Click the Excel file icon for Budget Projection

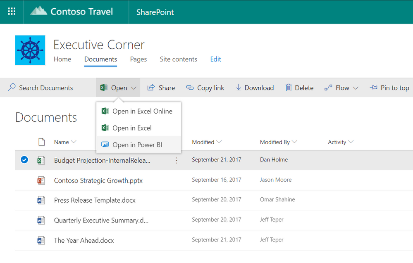coord(41,160)
